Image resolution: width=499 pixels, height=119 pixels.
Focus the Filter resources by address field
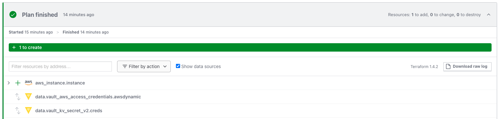coord(60,66)
